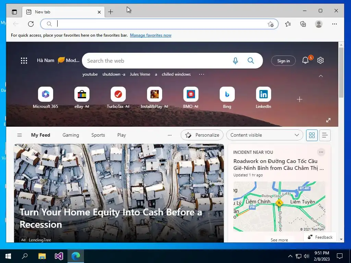Open the Microsoft 365 quick link
The width and height of the screenshot is (351, 263).
pyautogui.click(x=46, y=98)
